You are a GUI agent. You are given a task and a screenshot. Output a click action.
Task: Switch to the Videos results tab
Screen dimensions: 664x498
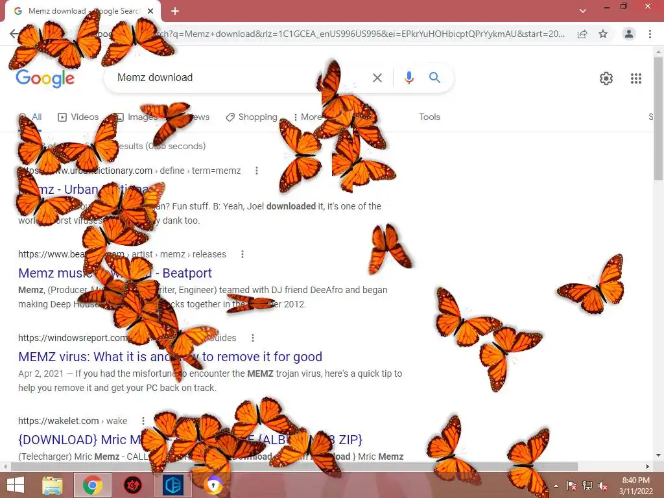pyautogui.click(x=78, y=117)
